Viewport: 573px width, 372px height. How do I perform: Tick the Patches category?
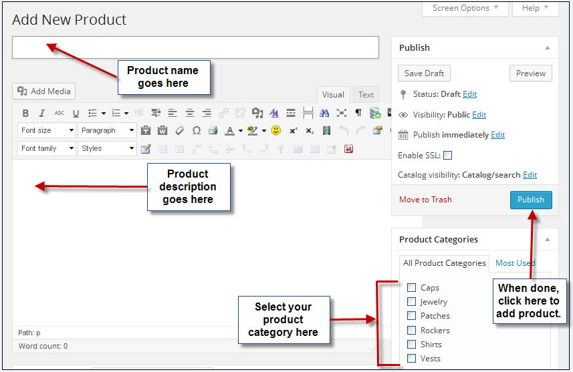coord(411,315)
